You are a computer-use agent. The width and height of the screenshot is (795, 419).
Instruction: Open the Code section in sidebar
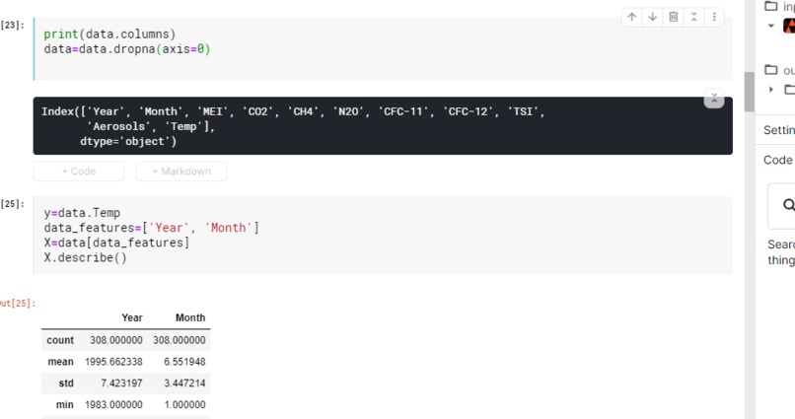[778, 160]
